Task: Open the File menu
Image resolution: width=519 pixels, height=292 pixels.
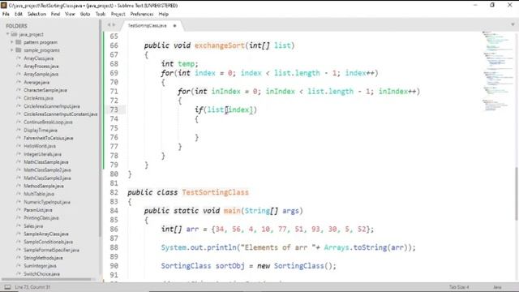Action: [x=6, y=15]
